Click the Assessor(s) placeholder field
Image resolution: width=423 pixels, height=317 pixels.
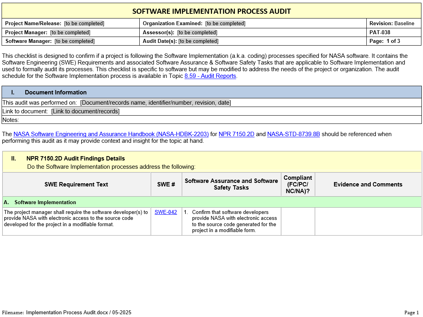[197, 33]
